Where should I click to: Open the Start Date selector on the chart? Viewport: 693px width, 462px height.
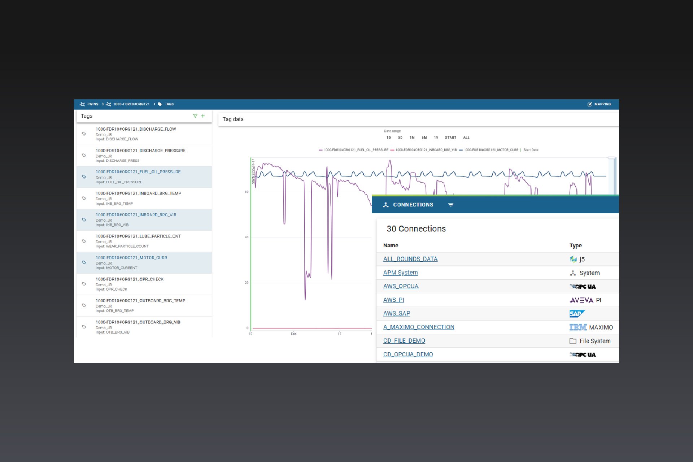[x=531, y=150]
